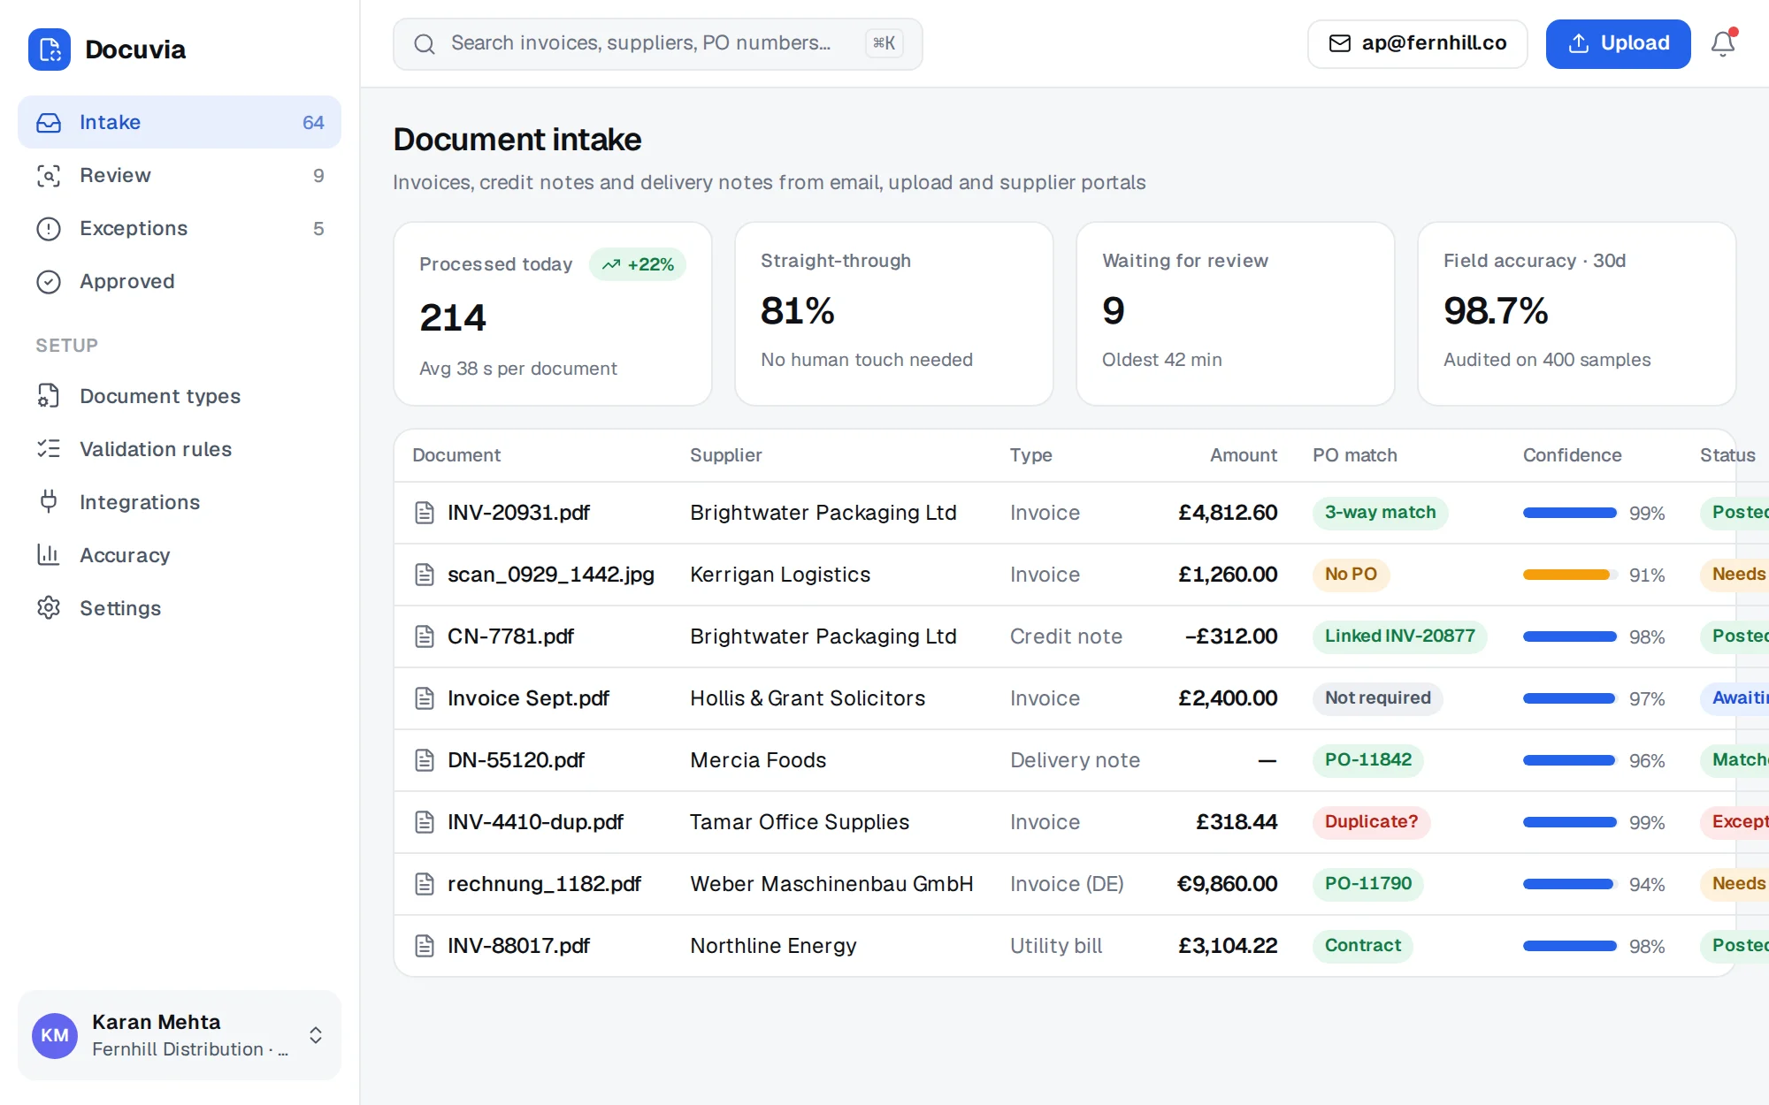1769x1105 pixels.
Task: Click the file icon for DN-55120.pdf
Action: pyautogui.click(x=425, y=760)
